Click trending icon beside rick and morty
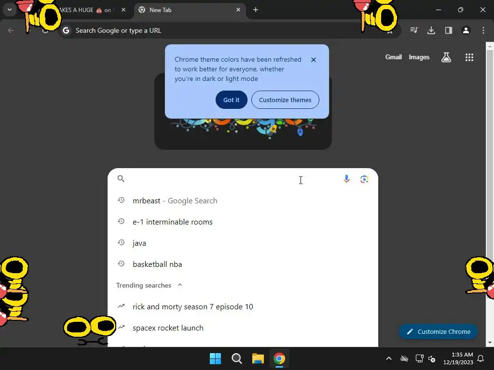 click(121, 306)
